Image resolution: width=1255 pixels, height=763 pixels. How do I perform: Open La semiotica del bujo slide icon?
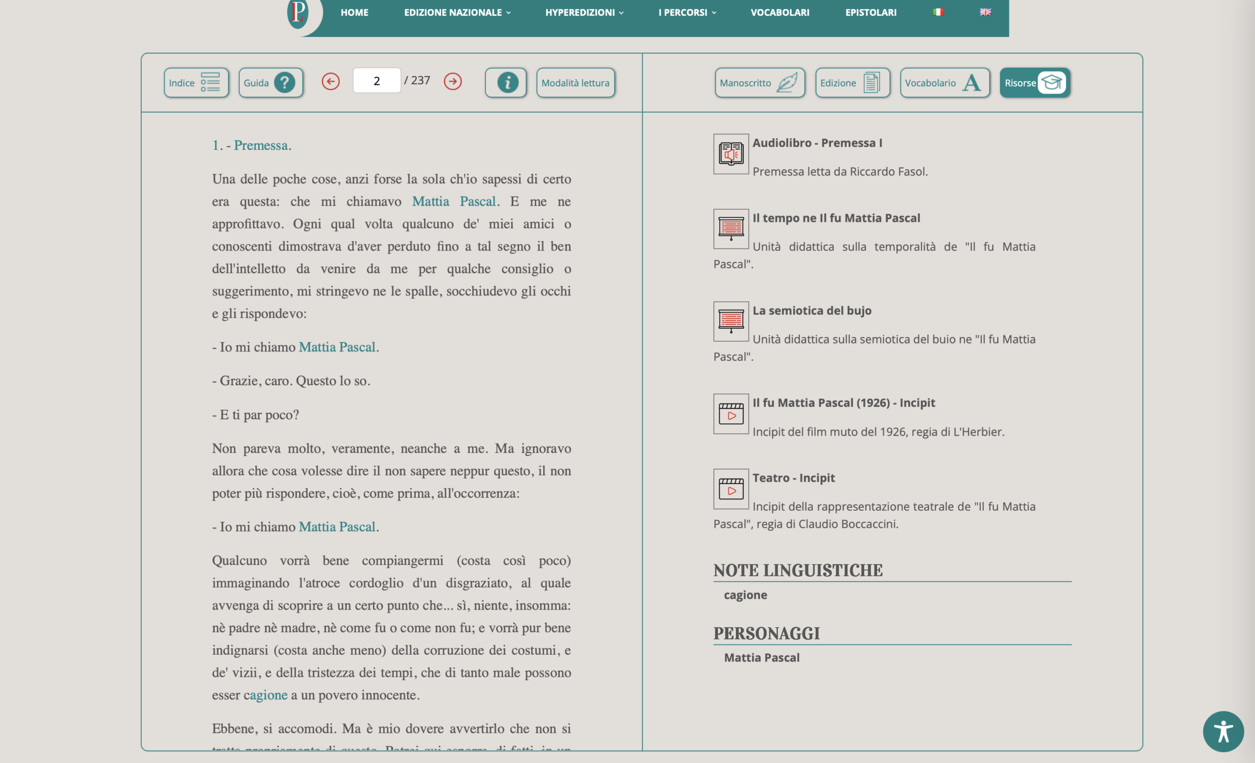point(731,321)
